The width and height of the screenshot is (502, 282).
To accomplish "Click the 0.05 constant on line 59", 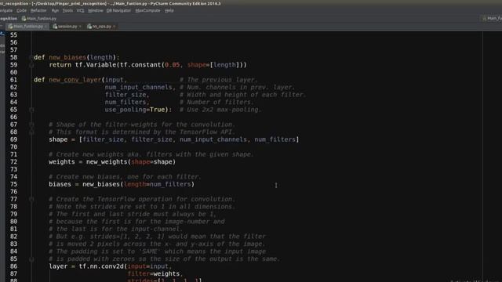I will [x=172, y=65].
